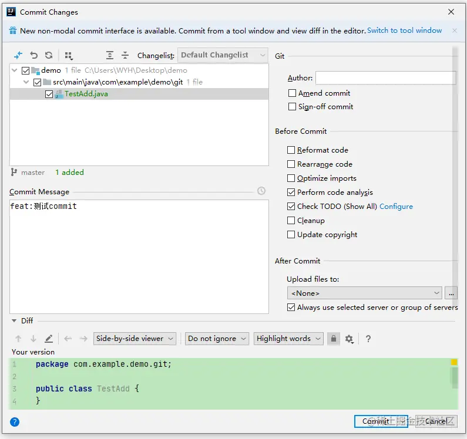Compare next file right arrow
This screenshot has height=439, width=467.
point(83,339)
